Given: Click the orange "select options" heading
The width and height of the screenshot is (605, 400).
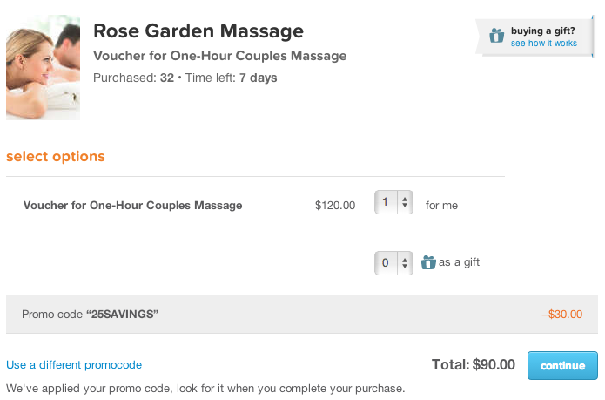Looking at the screenshot, I should click(56, 157).
